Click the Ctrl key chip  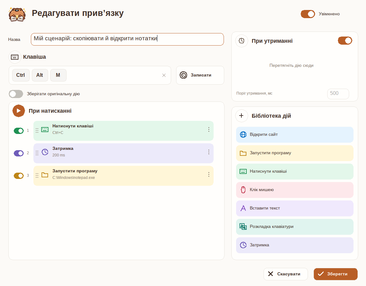coord(21,75)
